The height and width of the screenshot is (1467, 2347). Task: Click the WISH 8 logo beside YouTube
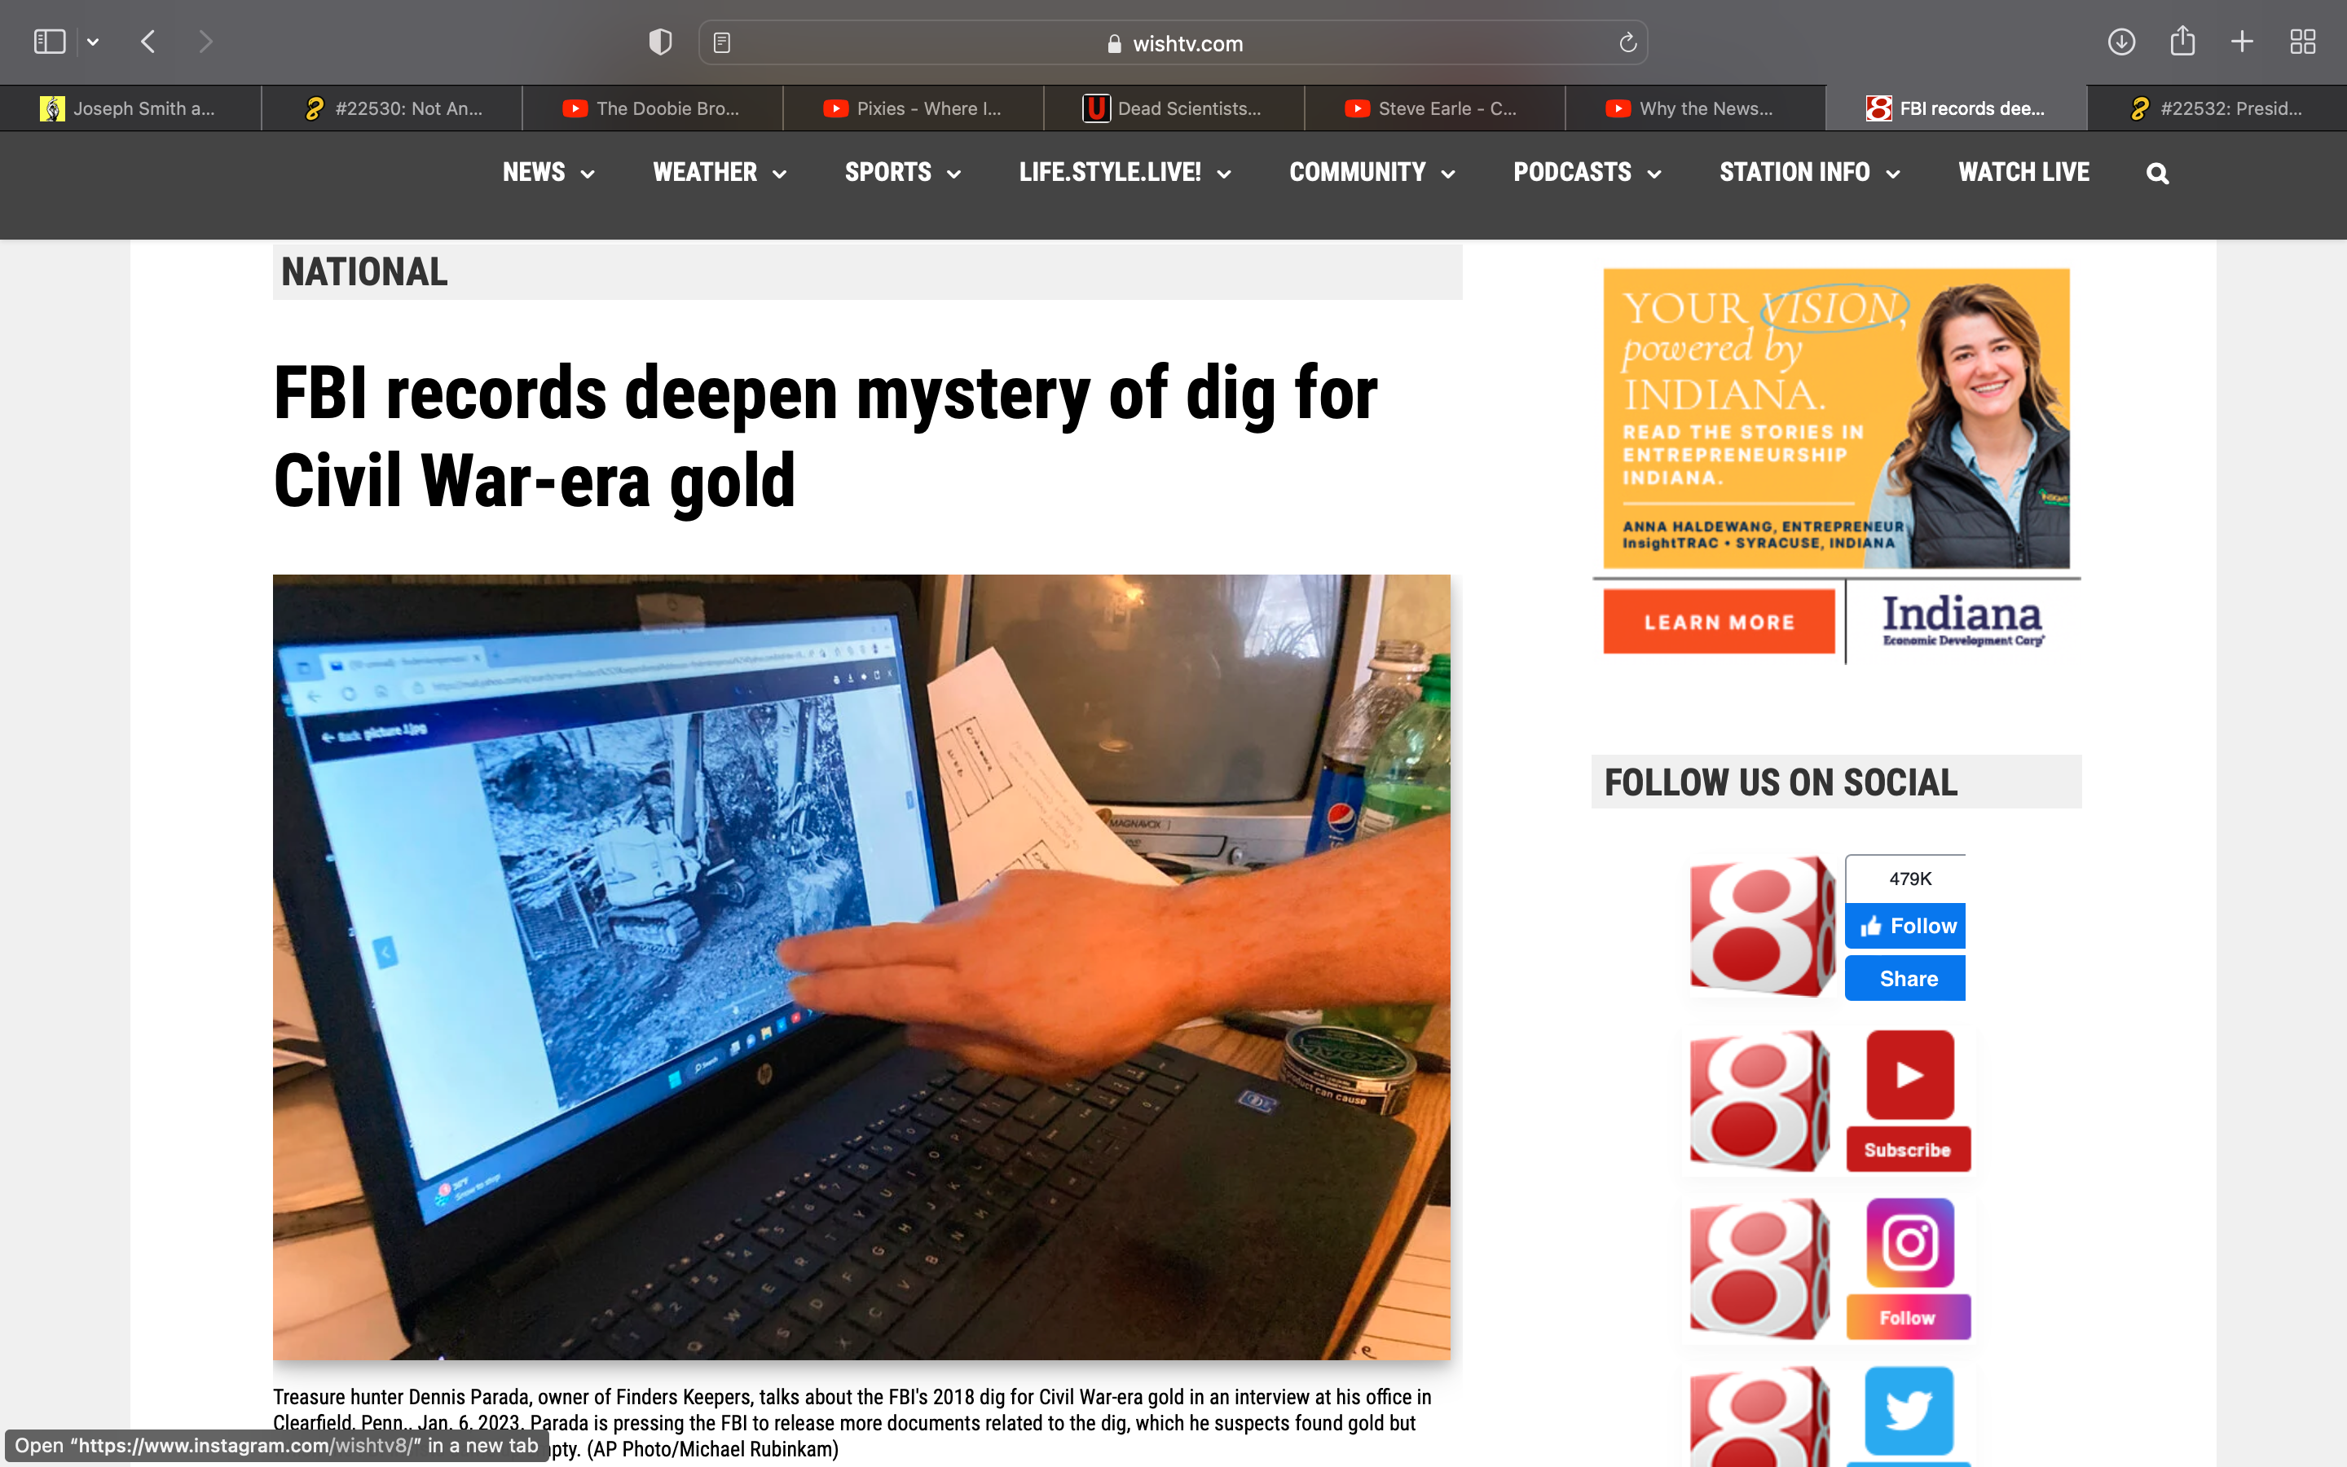(1759, 1100)
